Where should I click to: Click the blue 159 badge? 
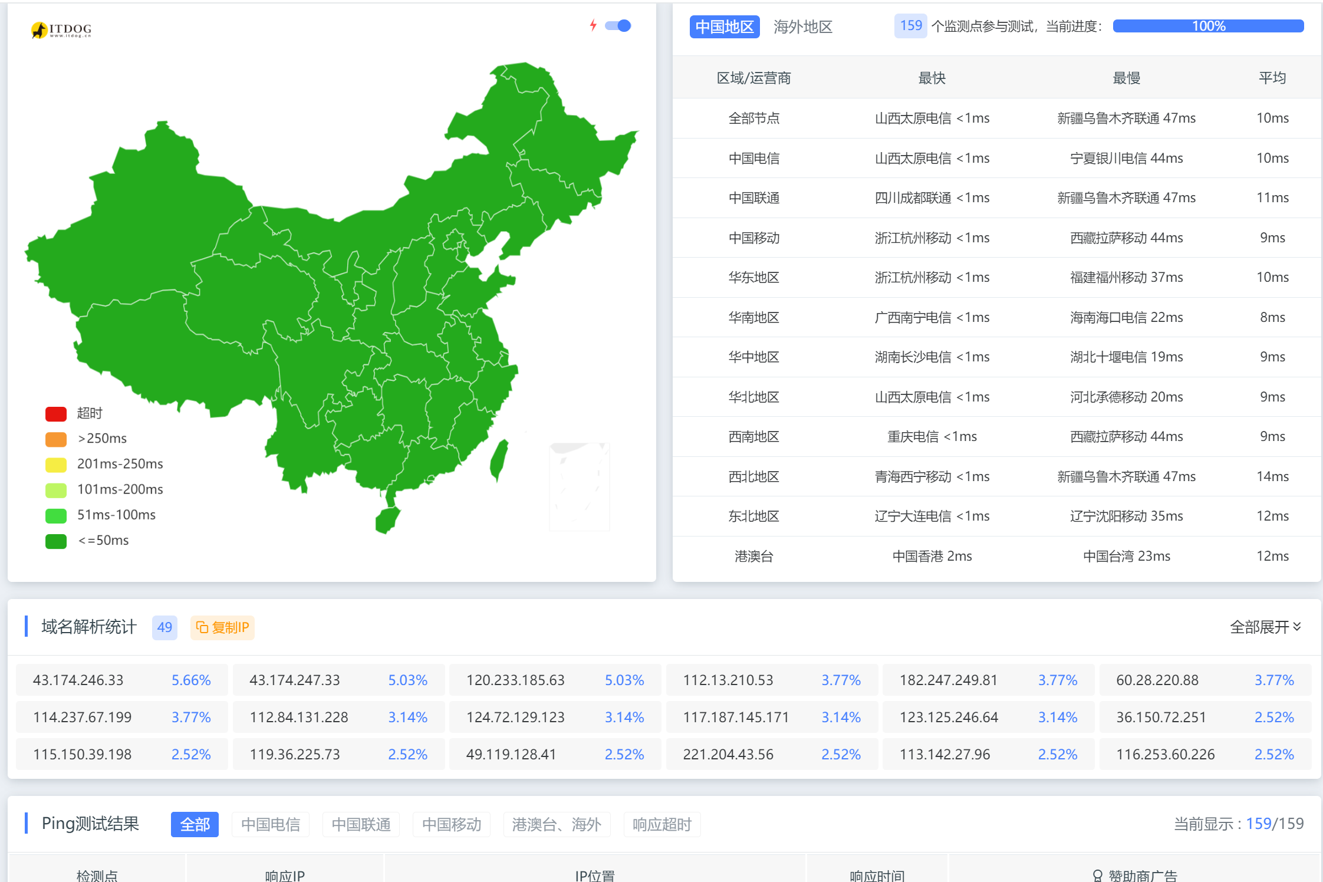(911, 26)
